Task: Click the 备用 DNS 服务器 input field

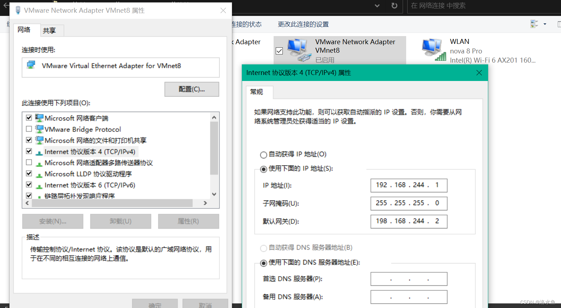Action: click(409, 297)
